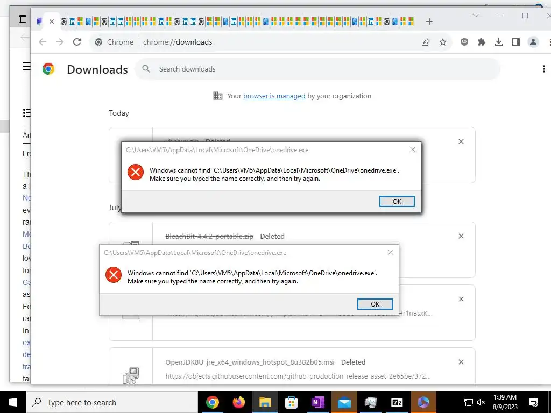Open the uBlock shield extension icon
Viewport: 551px width, 413px height.
tap(464, 42)
